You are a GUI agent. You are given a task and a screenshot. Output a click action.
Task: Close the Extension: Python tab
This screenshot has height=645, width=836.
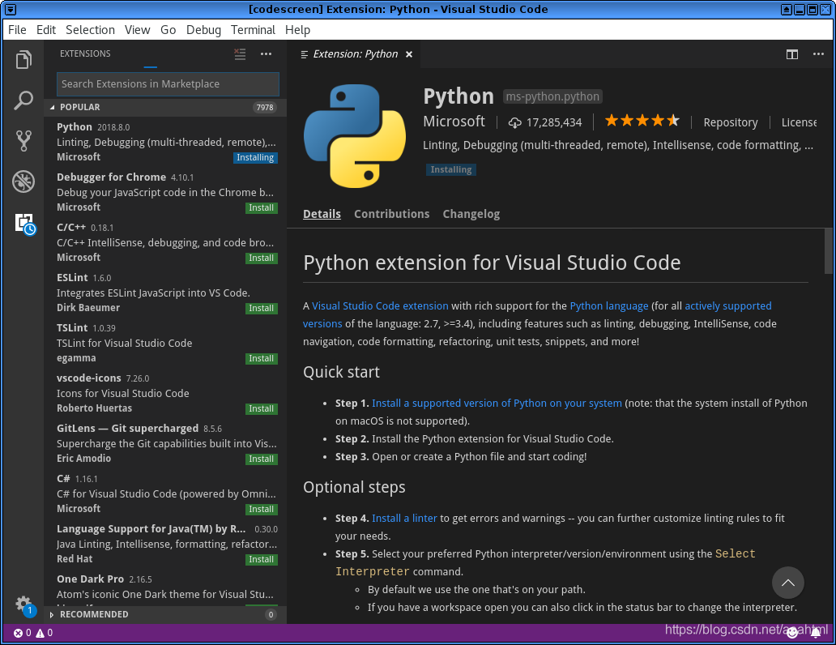(x=409, y=54)
